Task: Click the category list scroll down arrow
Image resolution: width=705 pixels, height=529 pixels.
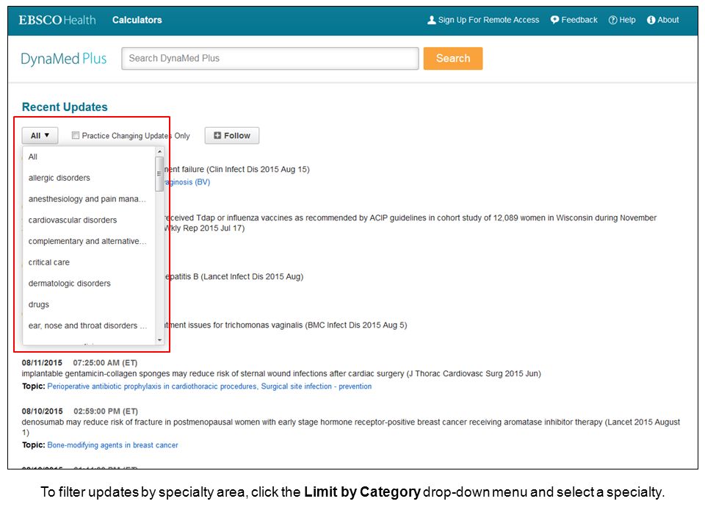Action: pyautogui.click(x=159, y=340)
